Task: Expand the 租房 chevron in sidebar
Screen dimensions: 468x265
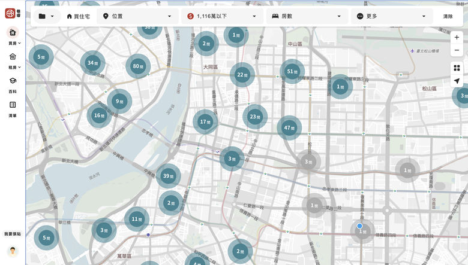Action: click(x=19, y=68)
